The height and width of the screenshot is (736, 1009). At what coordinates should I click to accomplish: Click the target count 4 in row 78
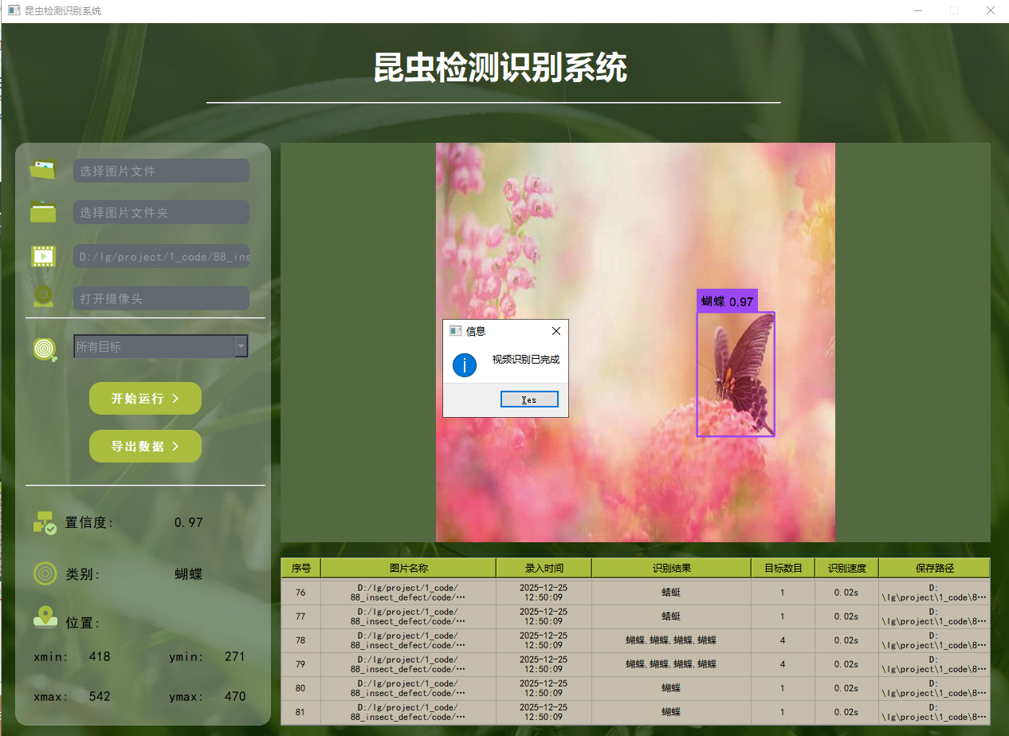click(x=783, y=640)
